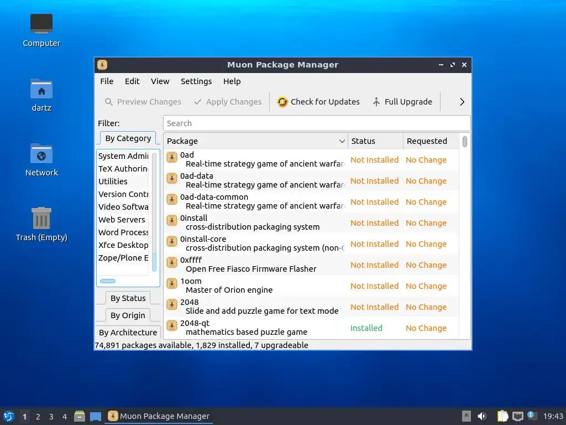
Task: Click the package icon for 0ad-data row
Action: (x=172, y=178)
